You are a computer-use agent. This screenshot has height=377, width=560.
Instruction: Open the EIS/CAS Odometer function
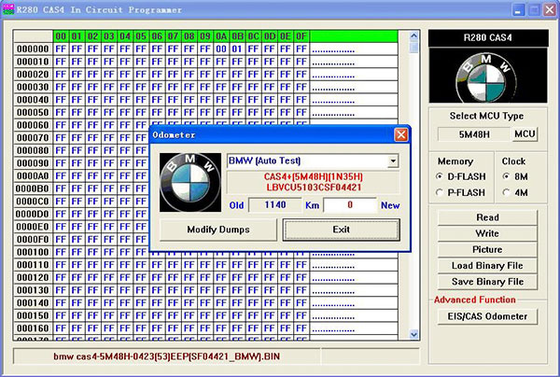(x=487, y=316)
